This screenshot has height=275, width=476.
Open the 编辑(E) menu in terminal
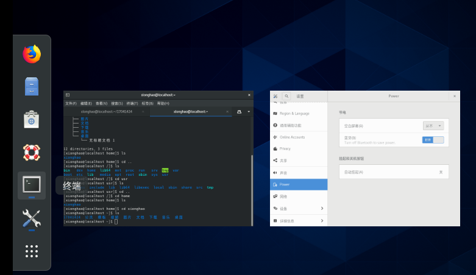tap(86, 103)
